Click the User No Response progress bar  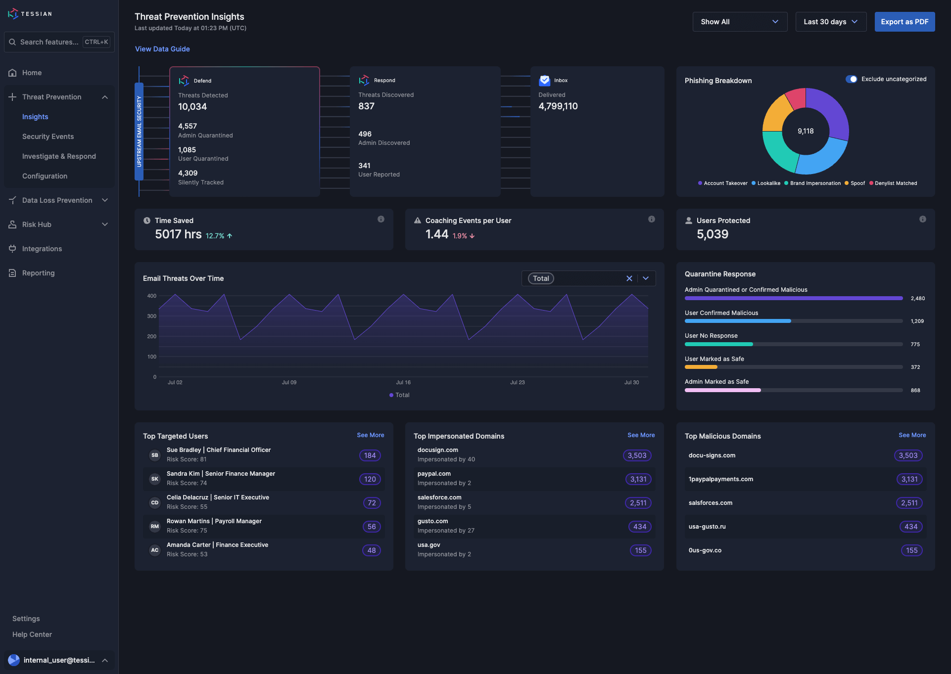coord(794,344)
